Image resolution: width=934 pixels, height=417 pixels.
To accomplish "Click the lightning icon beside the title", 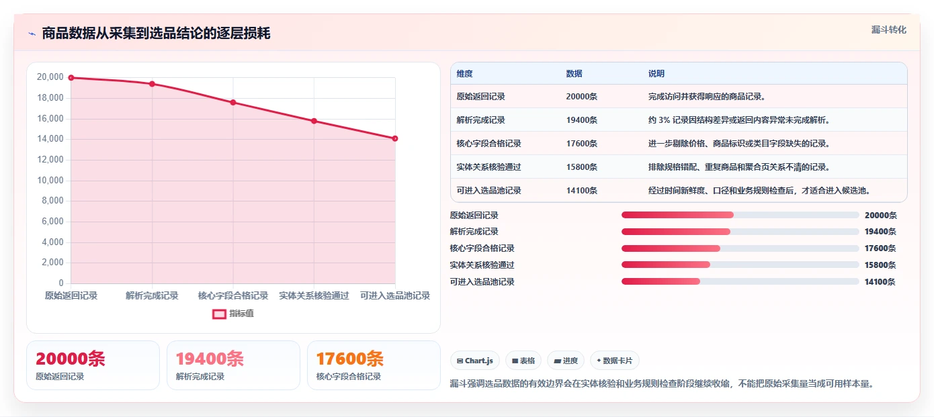I will tap(32, 34).
